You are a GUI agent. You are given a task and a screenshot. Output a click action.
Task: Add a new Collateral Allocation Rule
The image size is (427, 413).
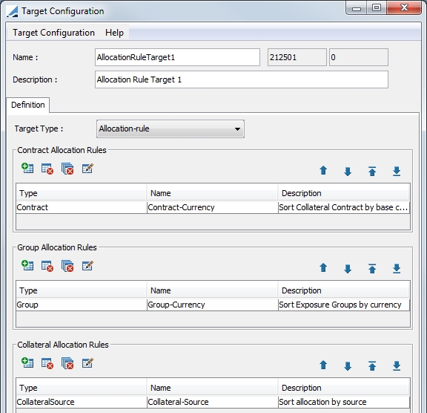pyautogui.click(x=27, y=362)
